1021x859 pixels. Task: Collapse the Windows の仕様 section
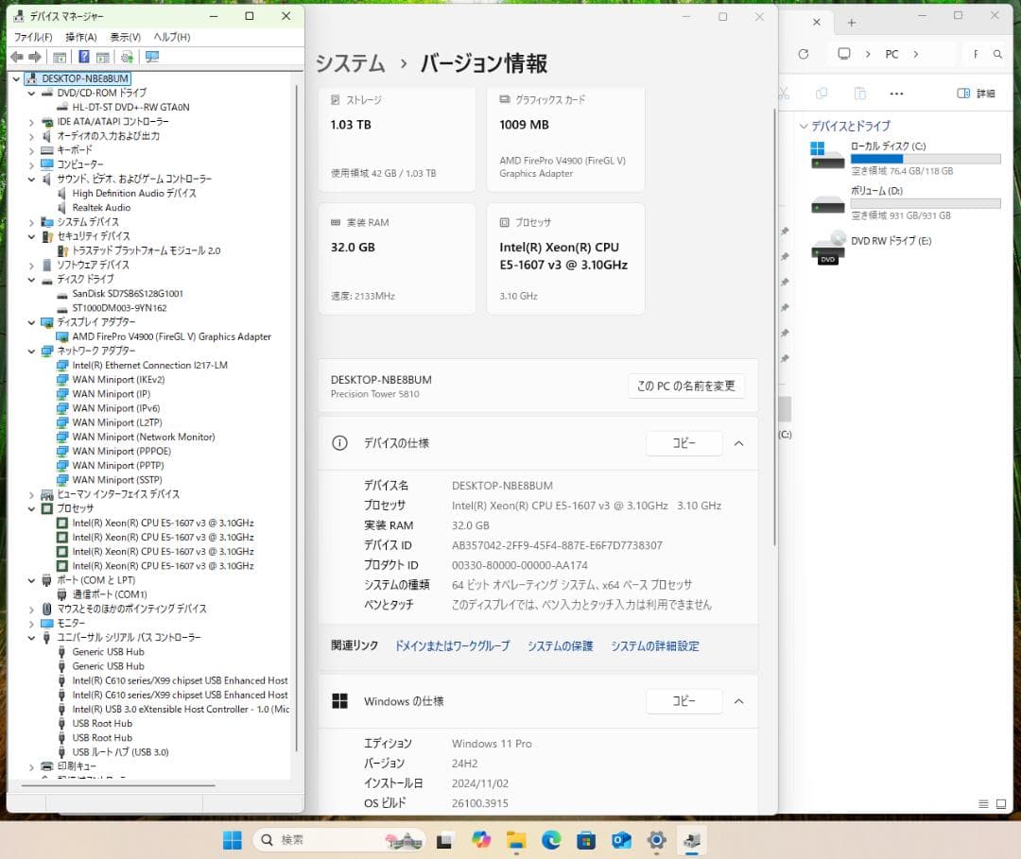[x=738, y=701]
